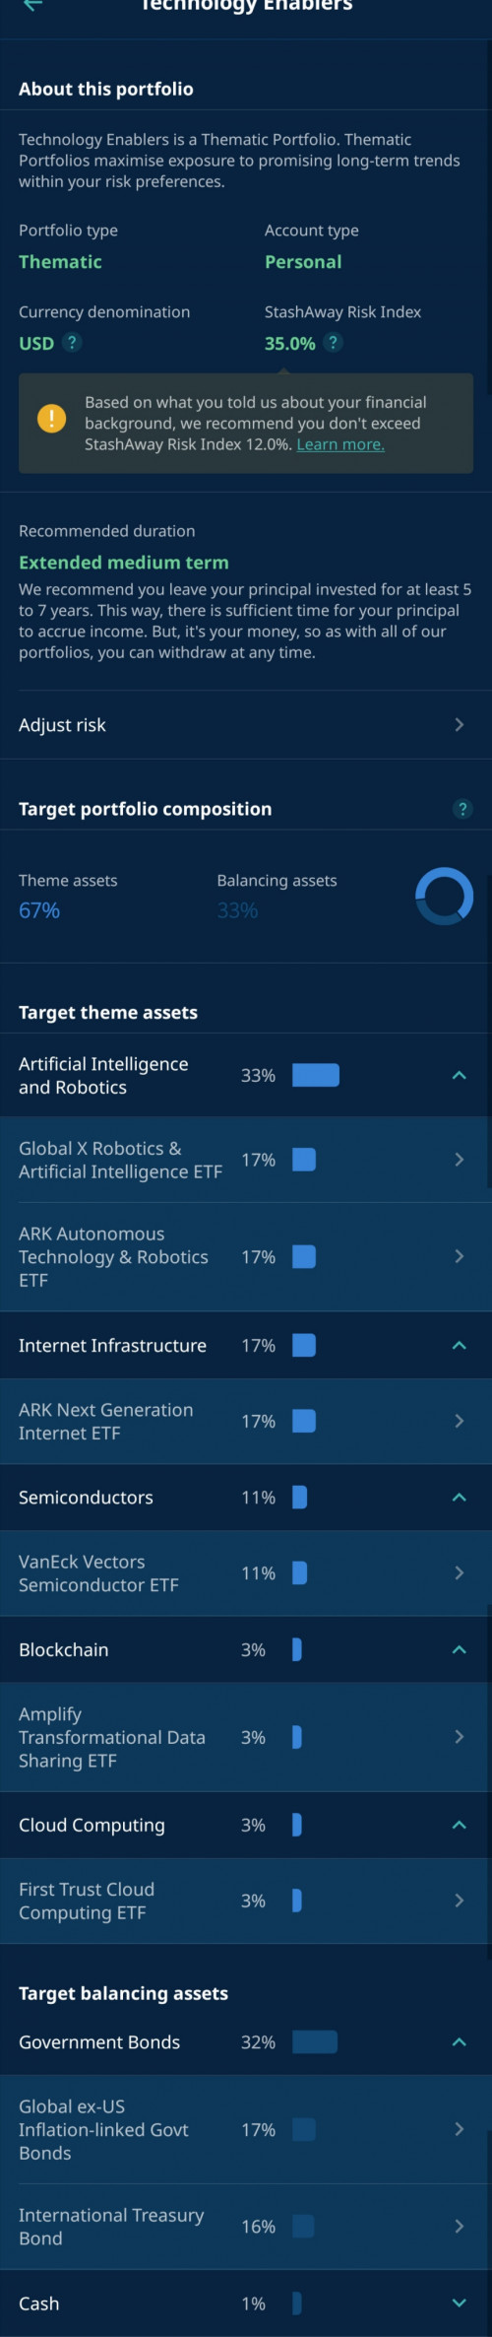Tap the yellow warning exclamation icon
This screenshot has height=2337, width=492.
coord(51,419)
